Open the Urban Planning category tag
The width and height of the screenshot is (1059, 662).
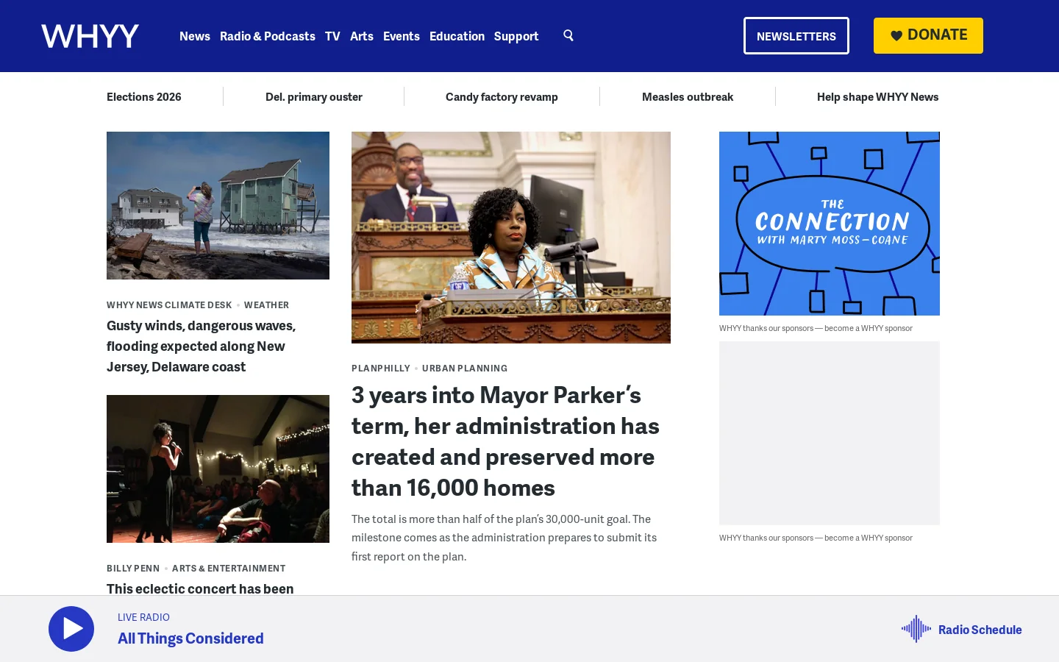[x=465, y=369]
